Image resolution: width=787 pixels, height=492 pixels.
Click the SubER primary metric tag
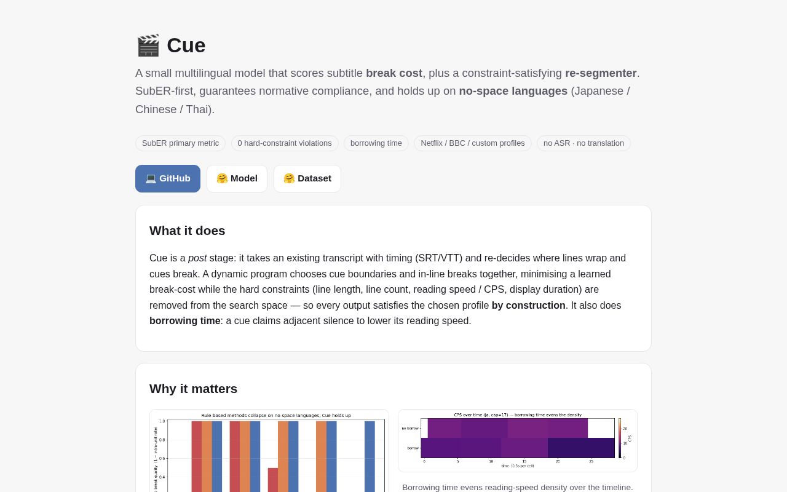[x=180, y=143]
